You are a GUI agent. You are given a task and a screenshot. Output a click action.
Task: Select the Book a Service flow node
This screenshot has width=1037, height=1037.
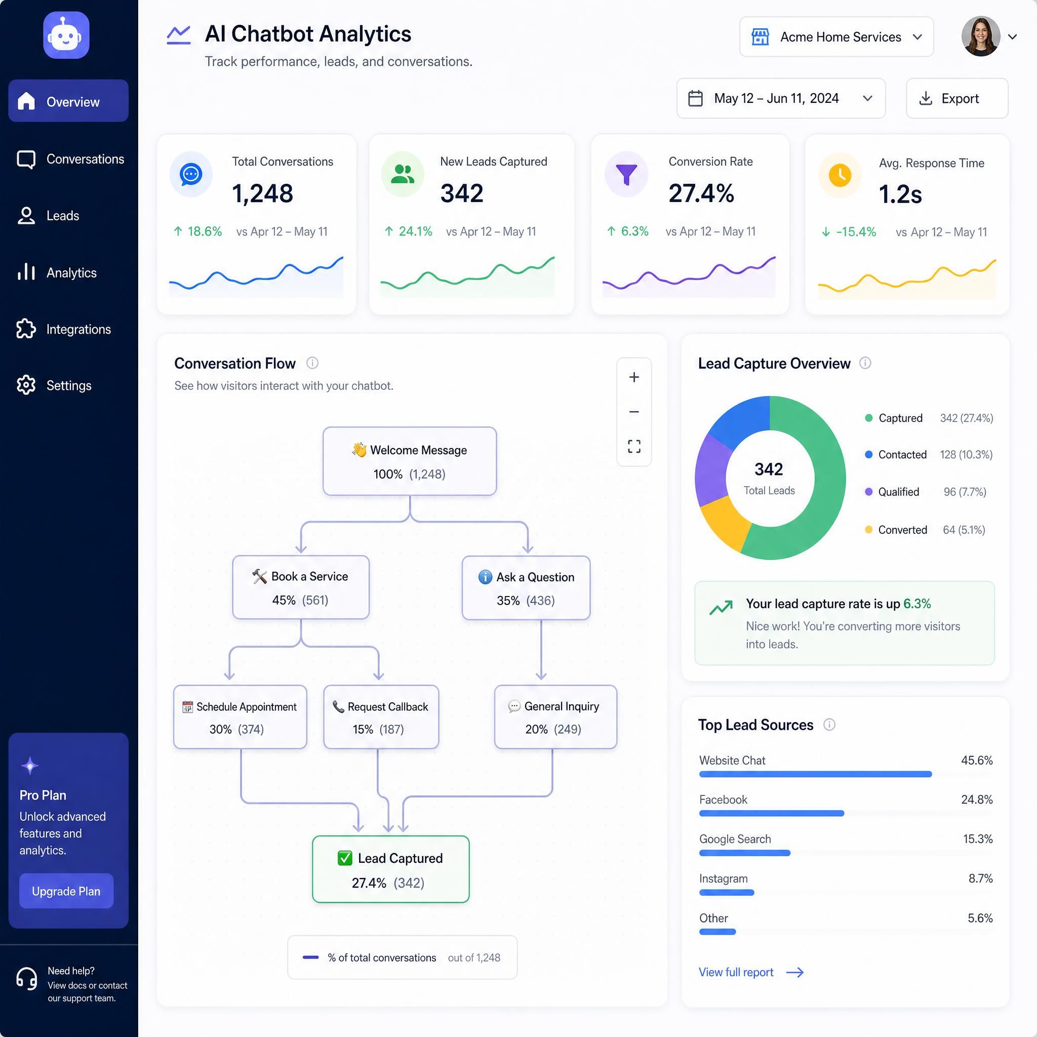301,587
